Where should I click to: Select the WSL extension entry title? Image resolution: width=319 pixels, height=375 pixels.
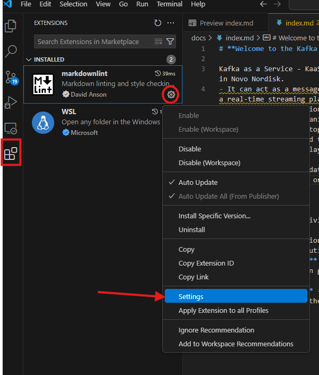[69, 112]
